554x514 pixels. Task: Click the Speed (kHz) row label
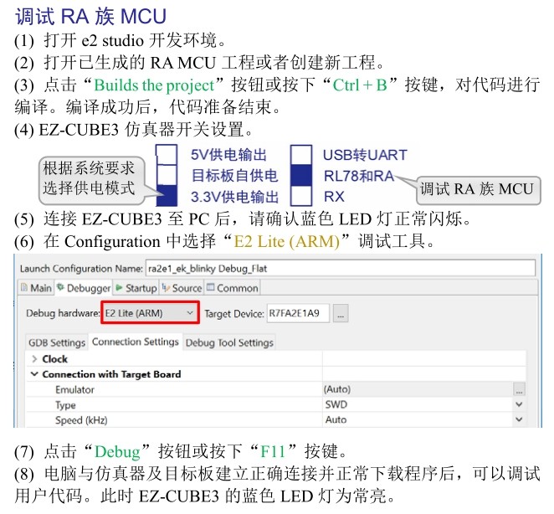pyautogui.click(x=81, y=420)
